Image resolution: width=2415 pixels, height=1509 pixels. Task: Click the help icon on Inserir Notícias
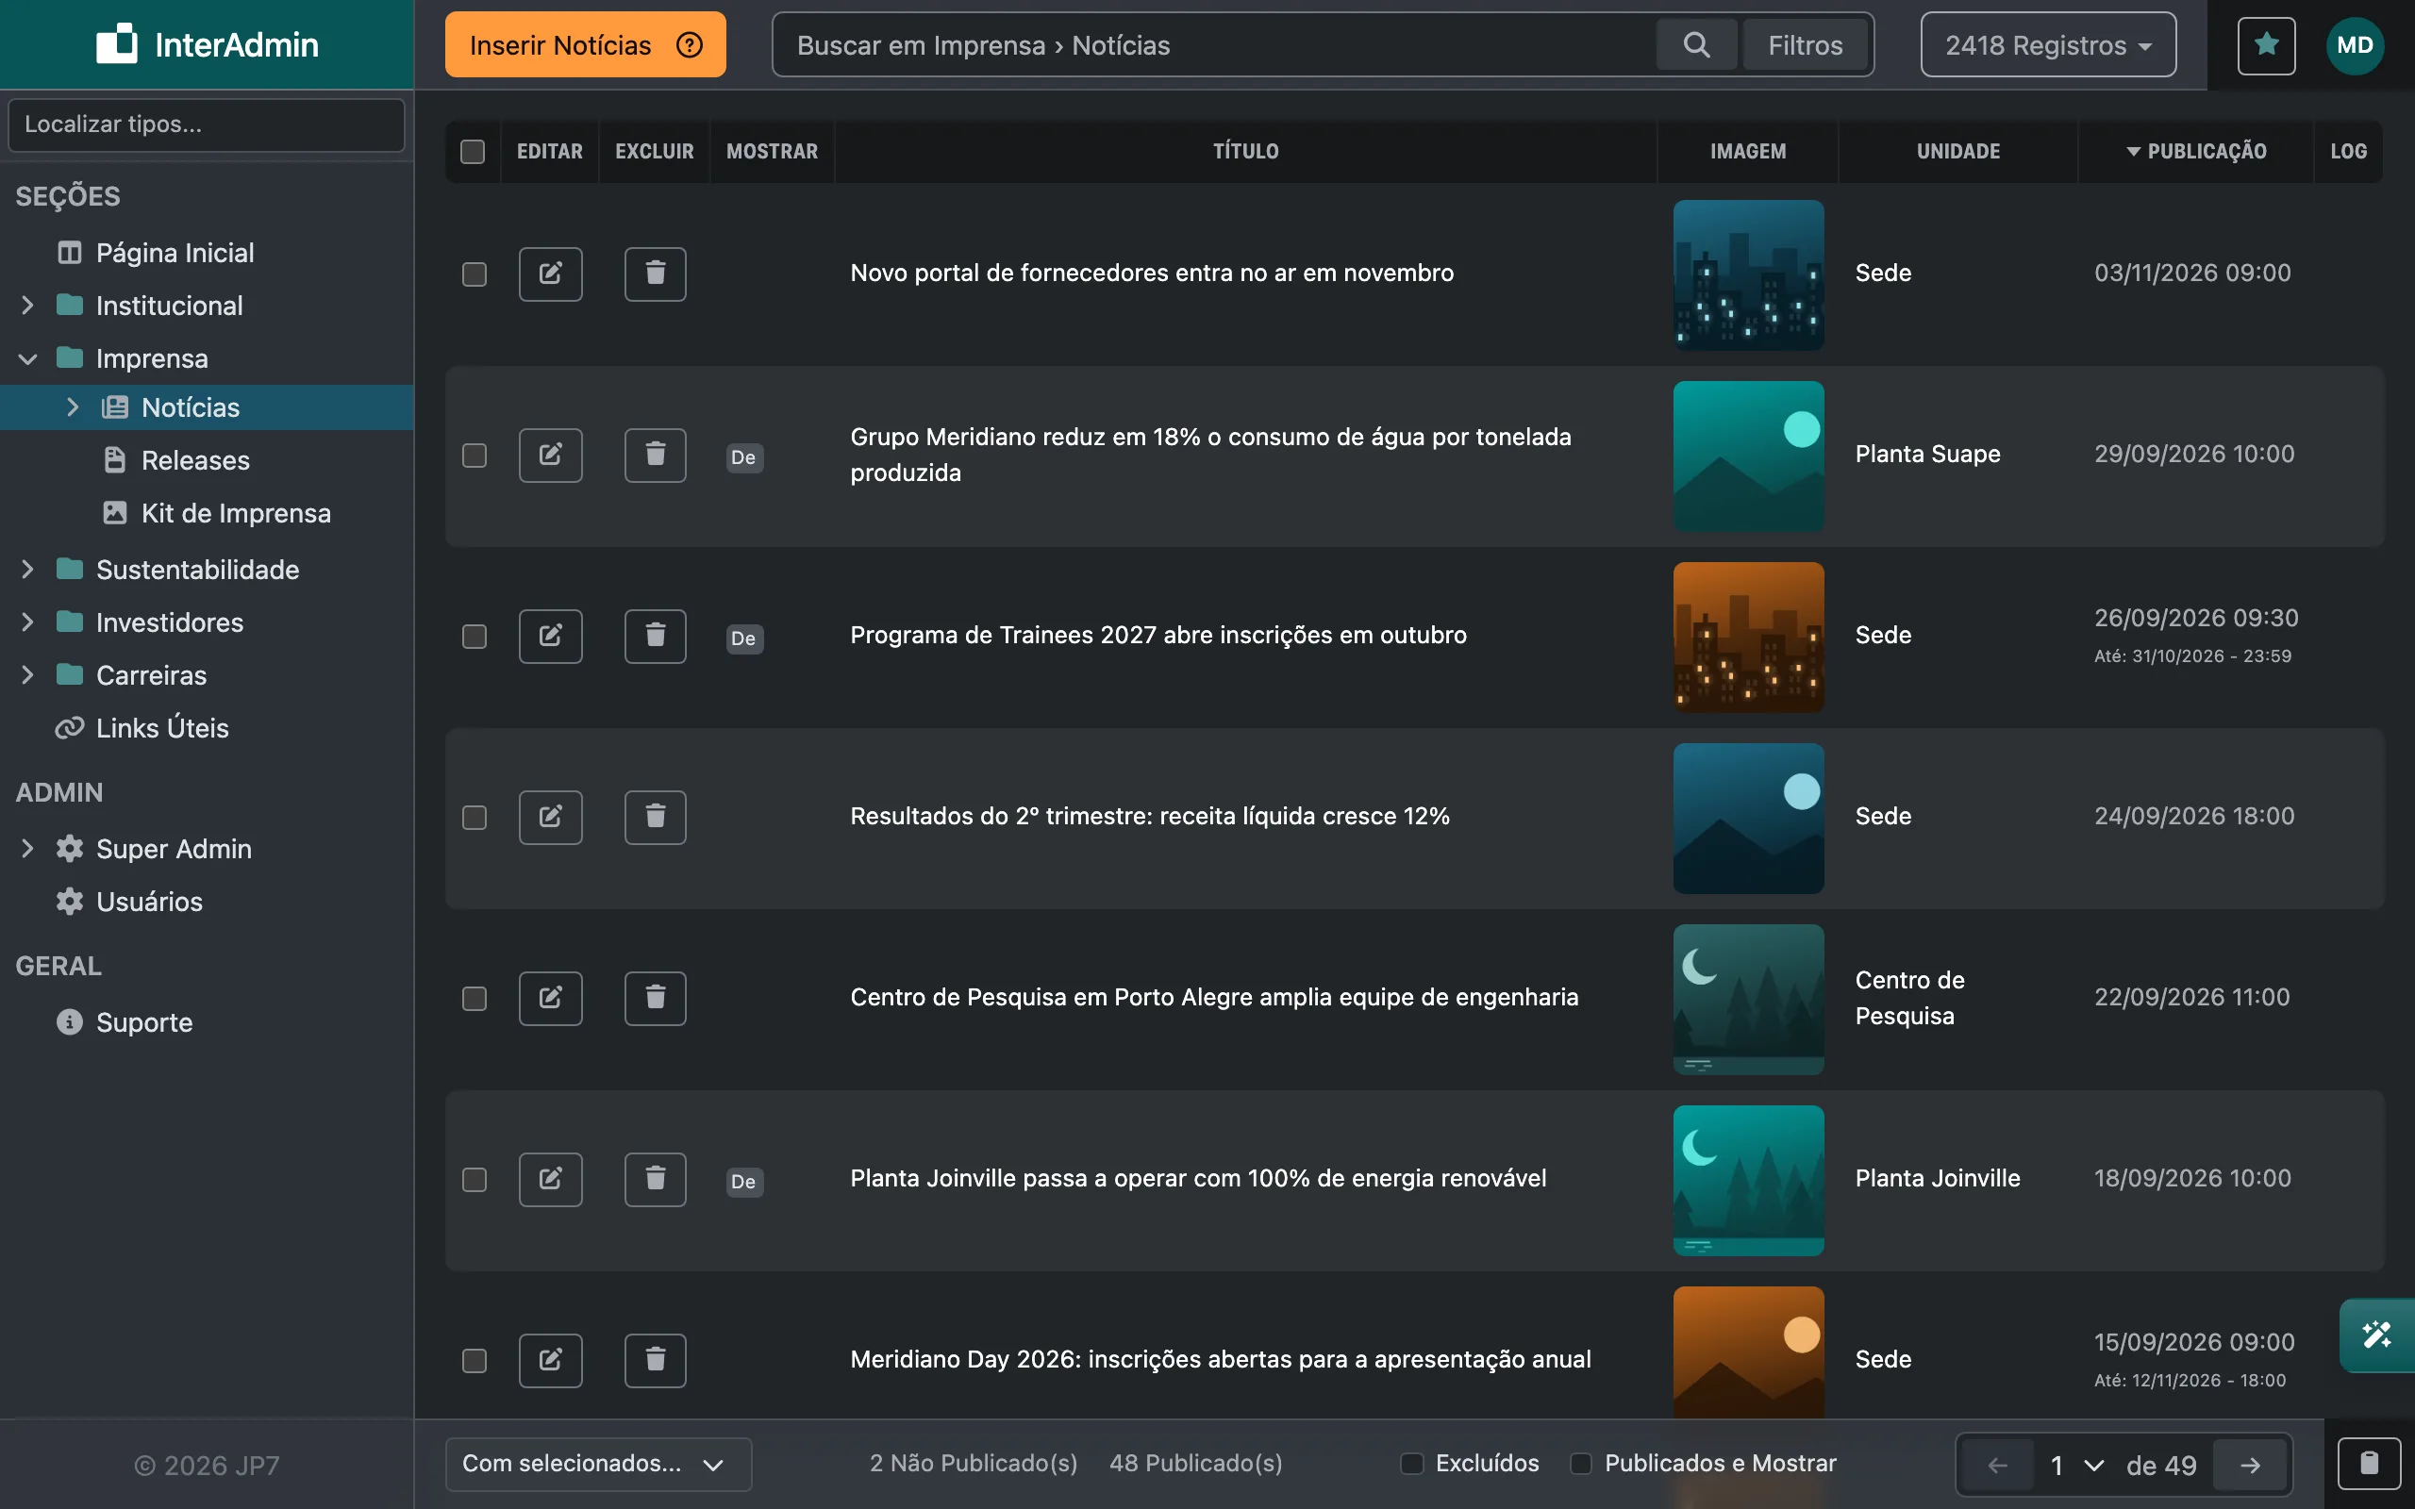[690, 45]
